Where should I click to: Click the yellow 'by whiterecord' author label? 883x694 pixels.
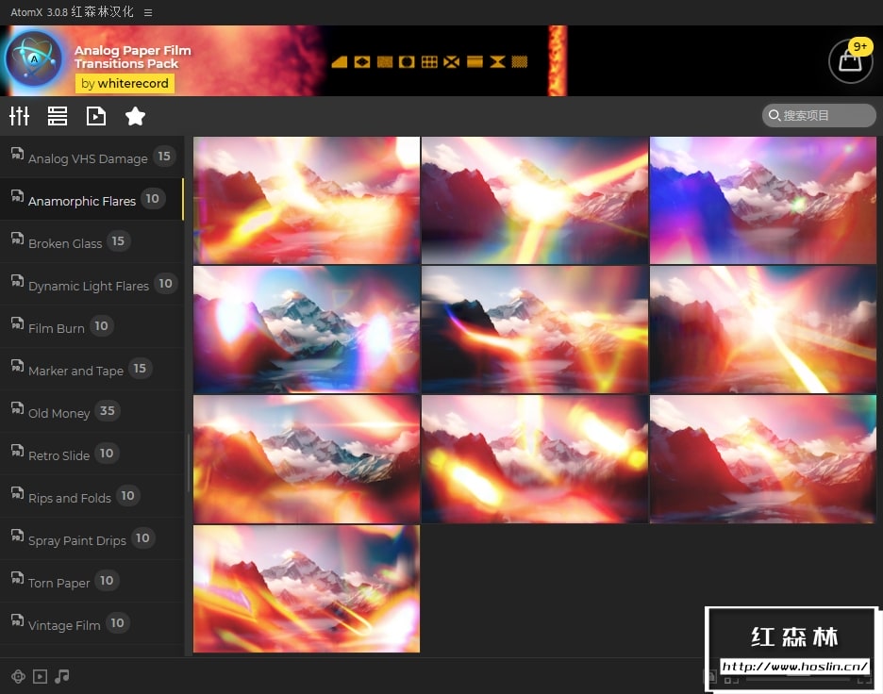coord(125,83)
